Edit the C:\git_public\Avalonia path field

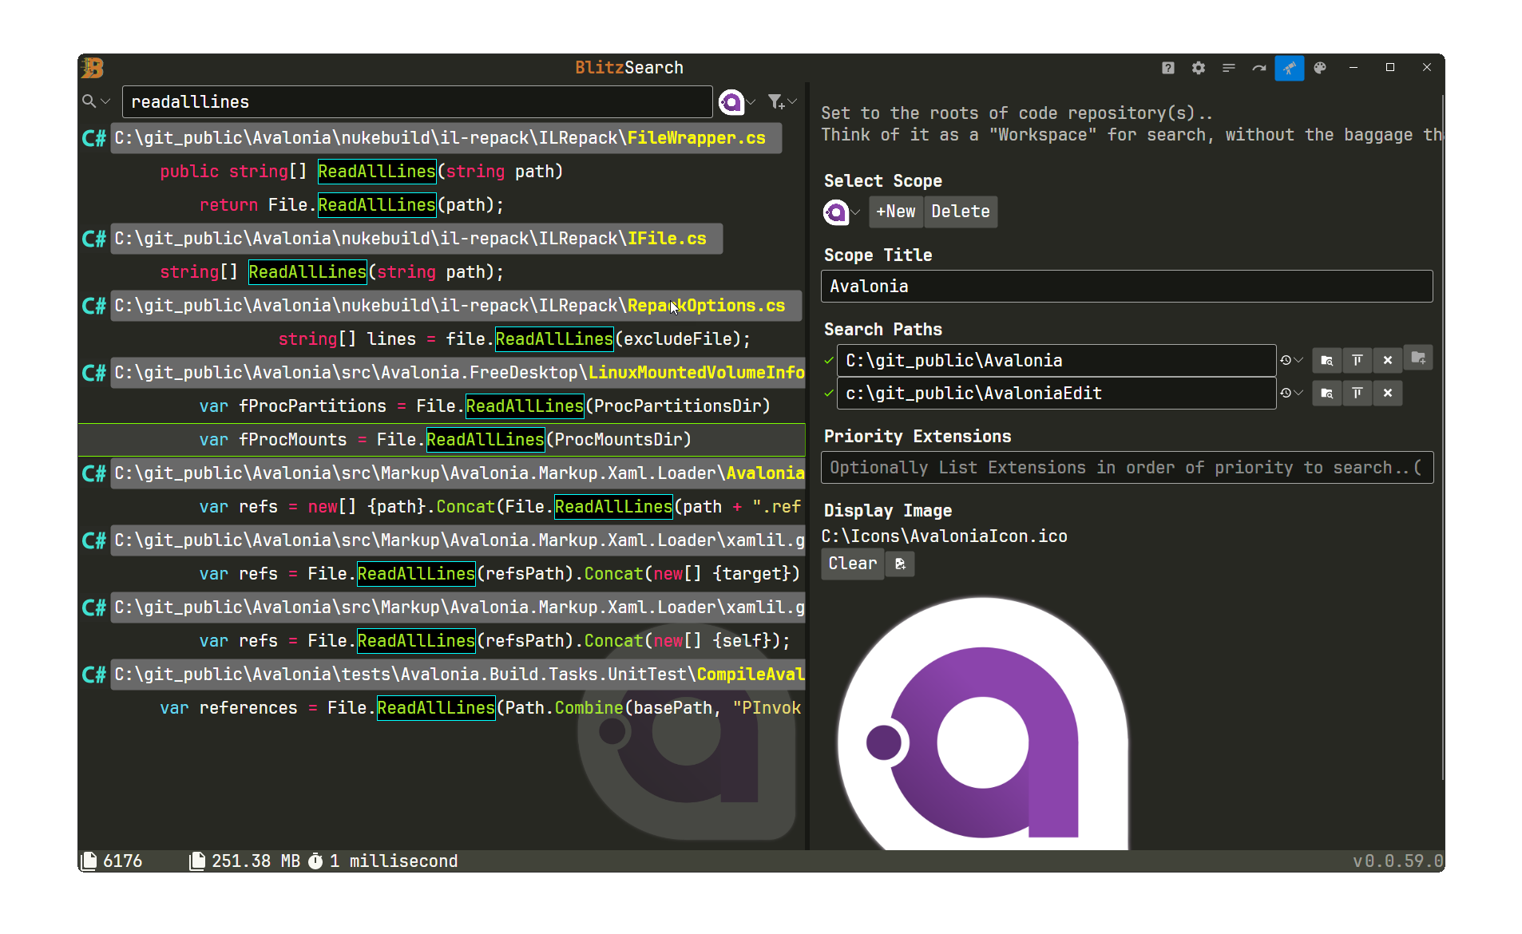[1056, 361]
